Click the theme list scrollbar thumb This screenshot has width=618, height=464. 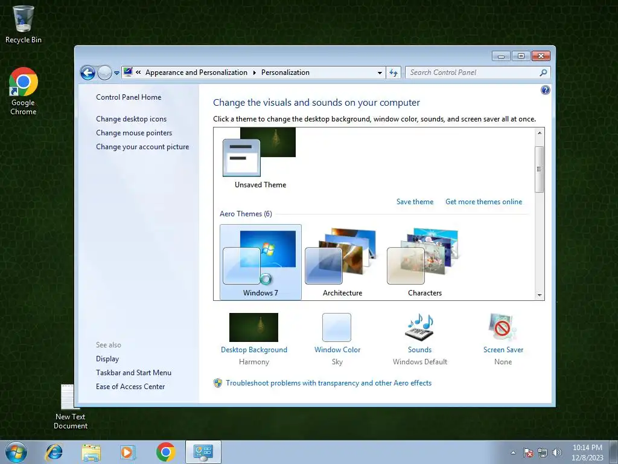tap(540, 169)
